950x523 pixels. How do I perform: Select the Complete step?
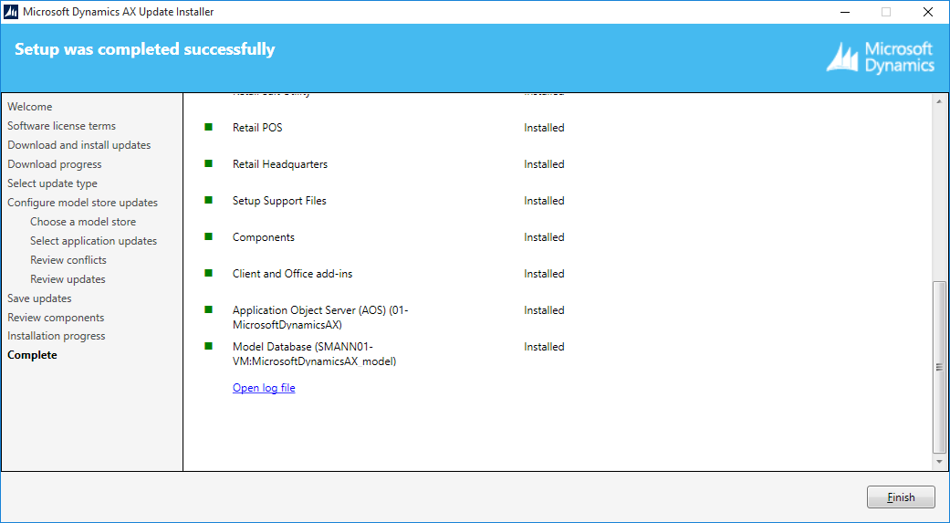click(x=32, y=355)
